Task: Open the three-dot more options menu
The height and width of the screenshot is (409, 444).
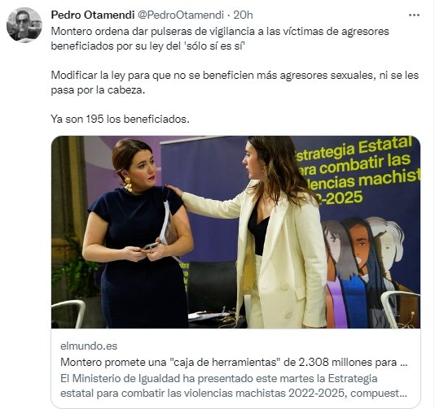Action: tap(414, 15)
